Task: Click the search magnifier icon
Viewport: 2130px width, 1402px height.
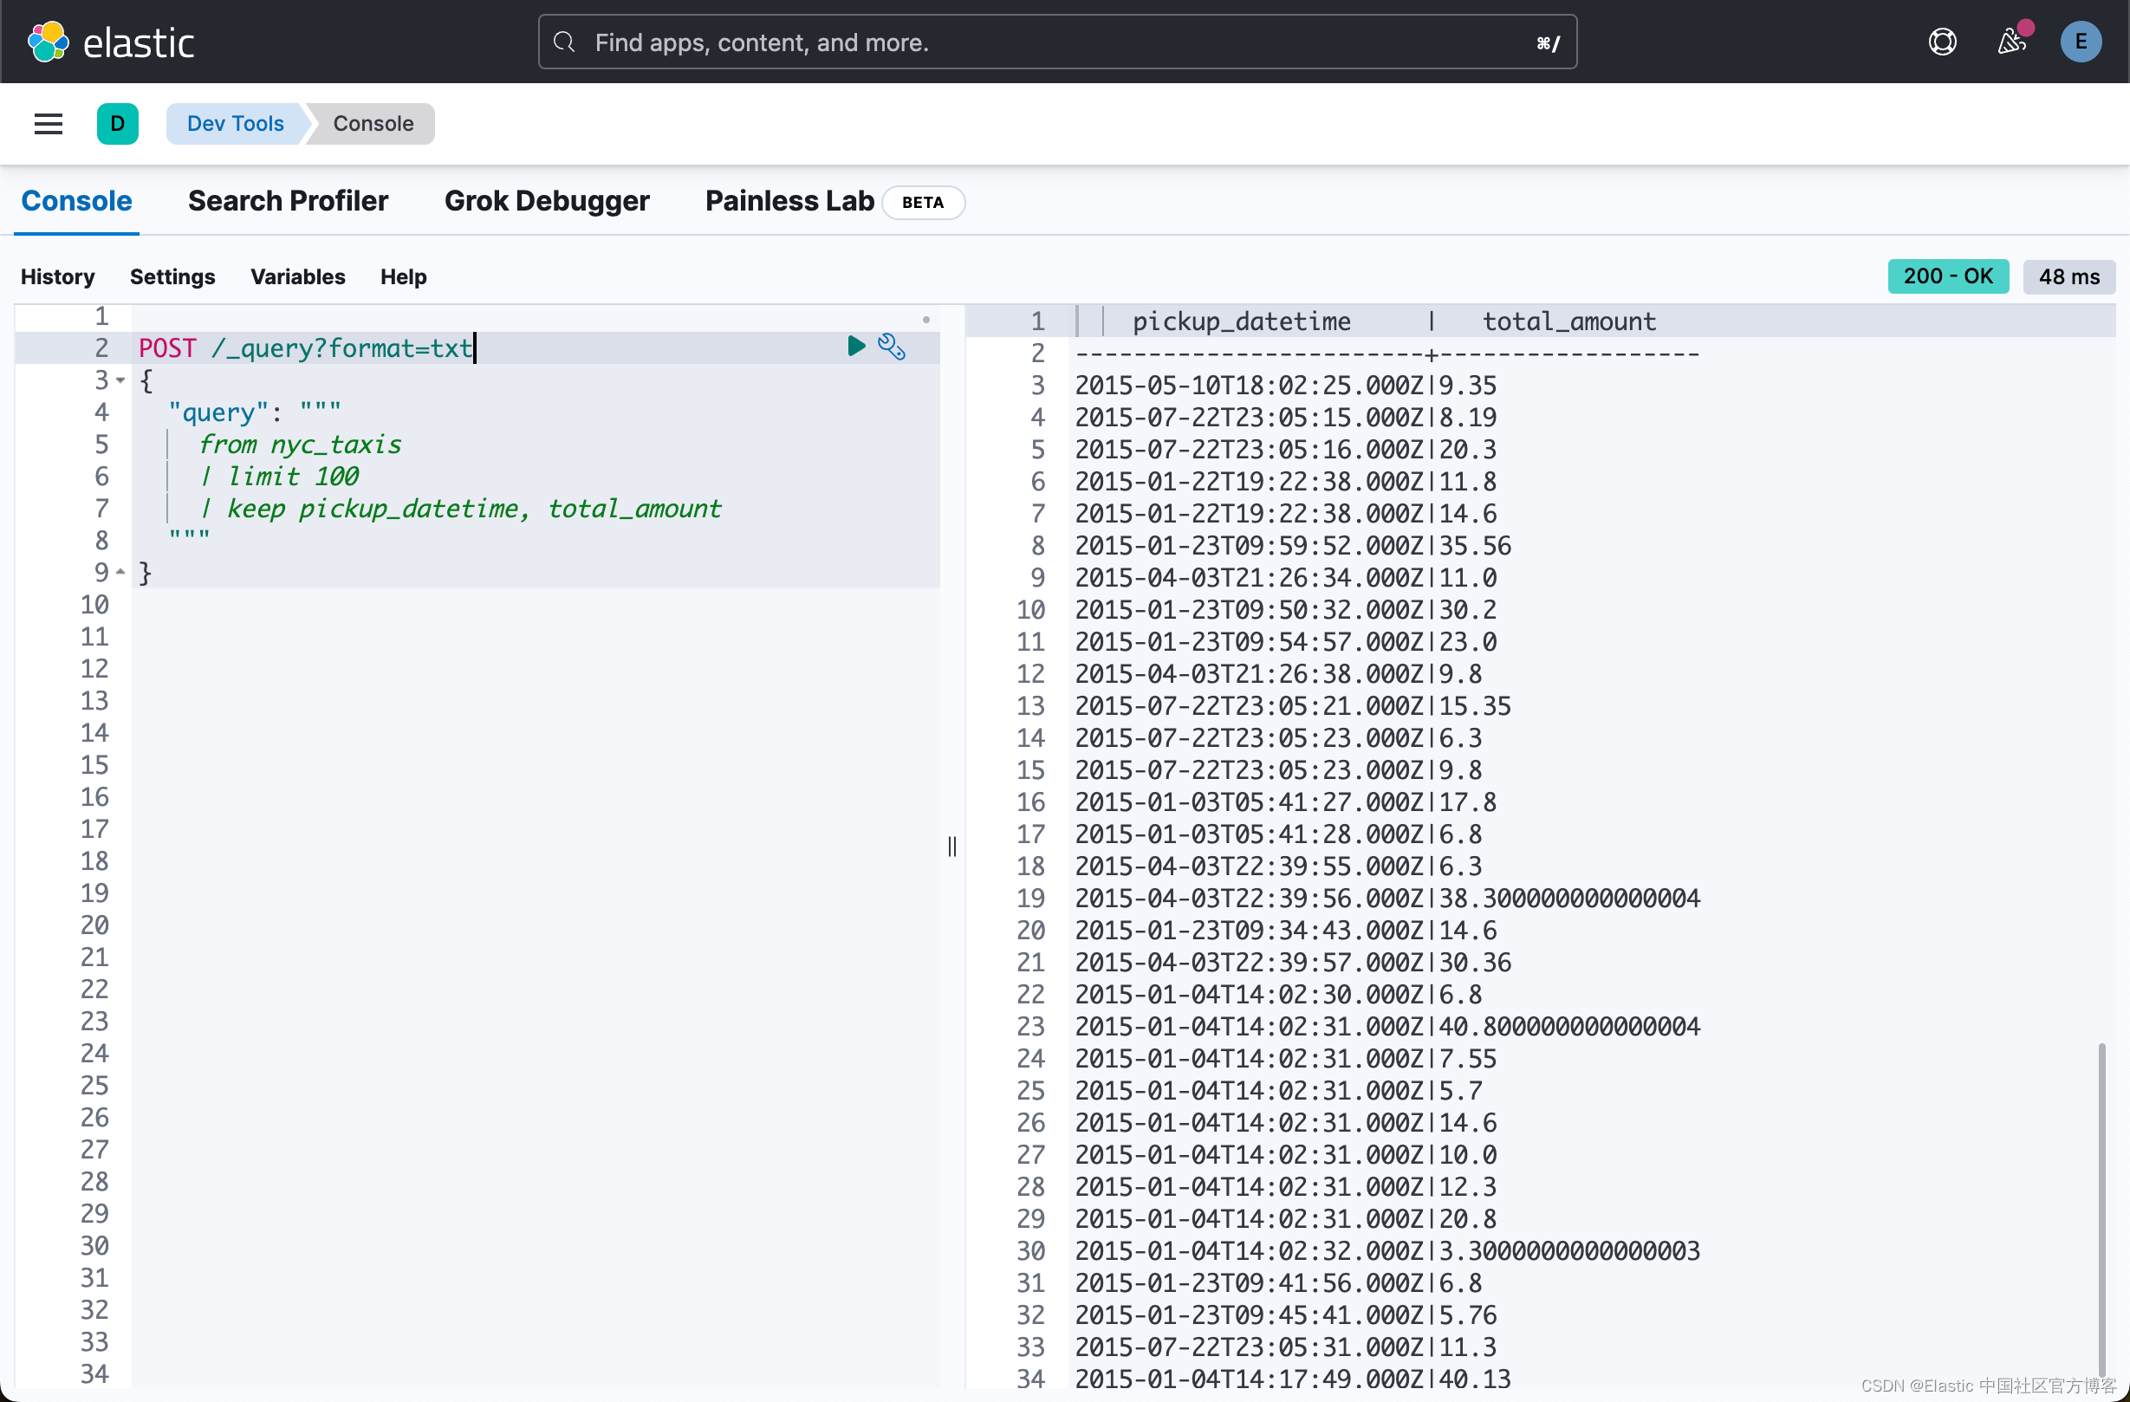Action: pos(564,42)
